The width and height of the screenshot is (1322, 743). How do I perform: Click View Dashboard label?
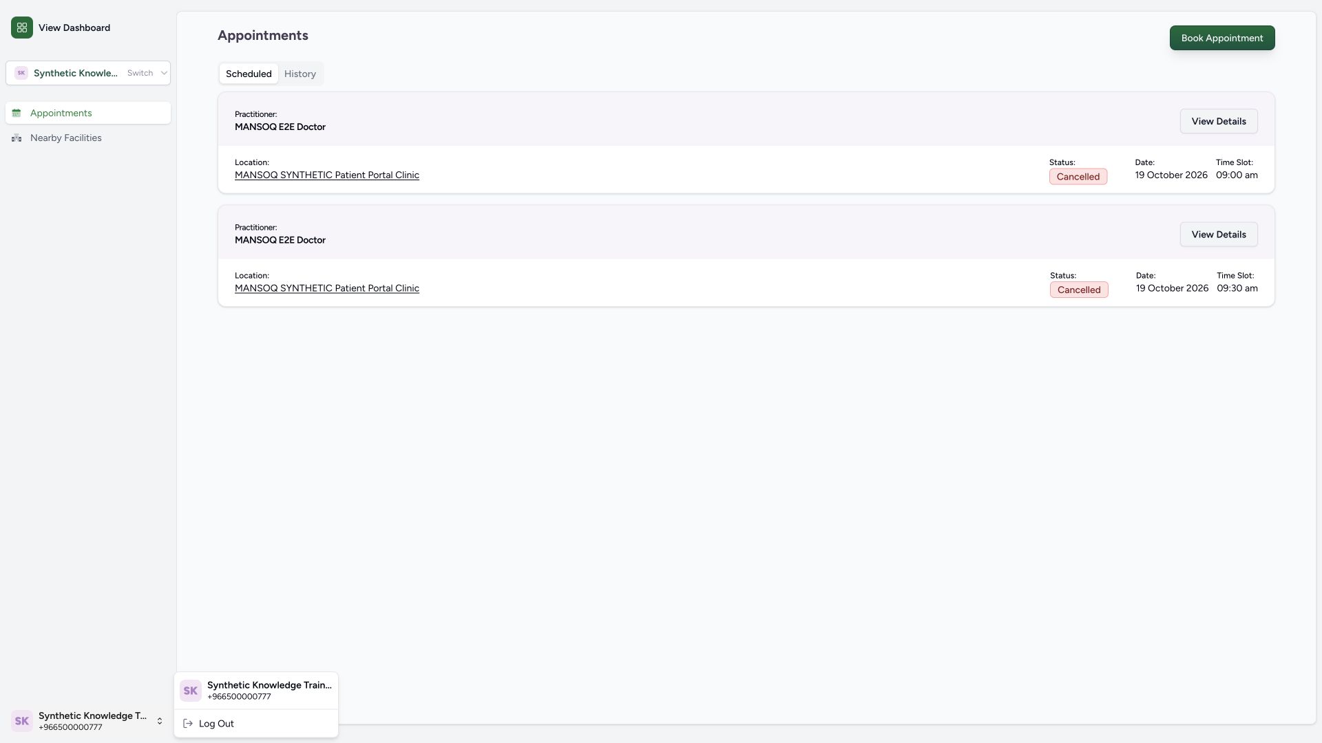[74, 28]
